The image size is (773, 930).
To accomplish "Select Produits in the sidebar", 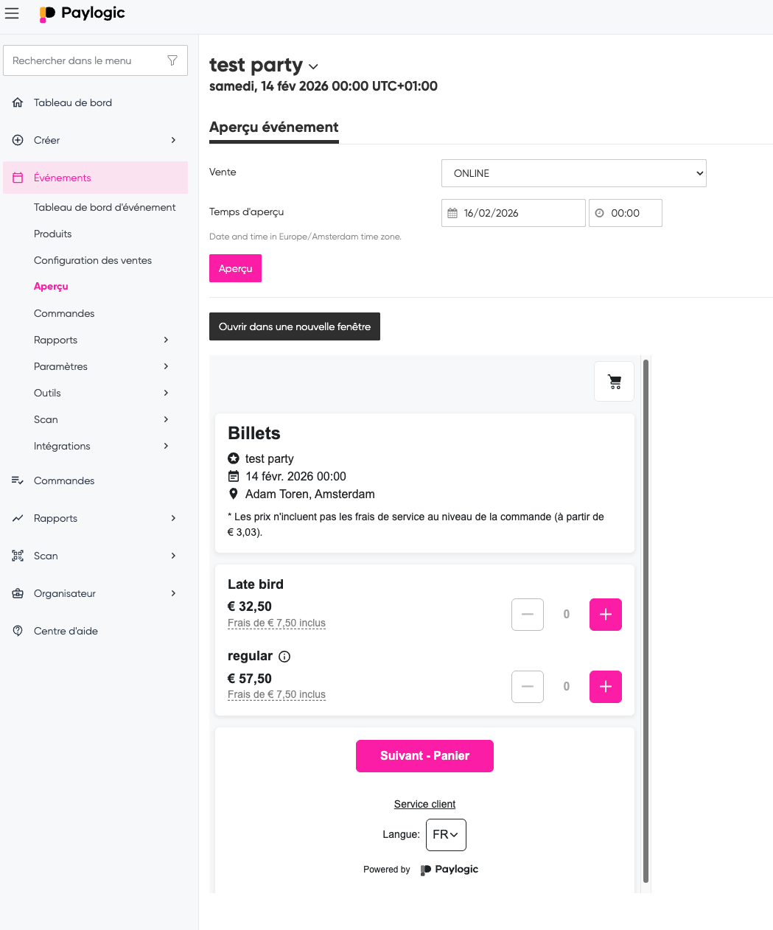I will coord(53,234).
